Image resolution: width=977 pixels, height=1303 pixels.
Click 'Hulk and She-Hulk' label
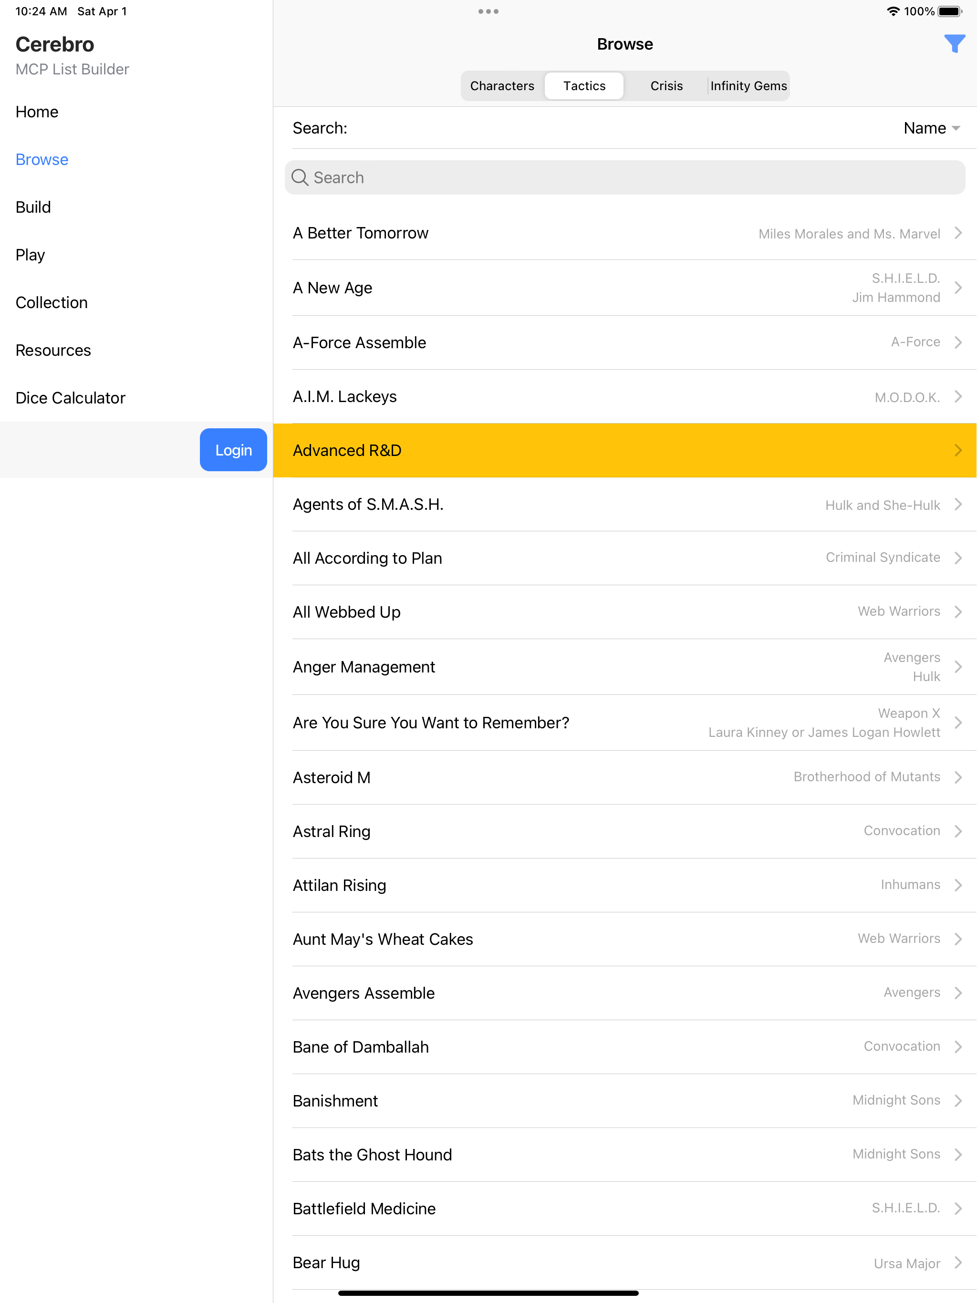click(x=883, y=505)
